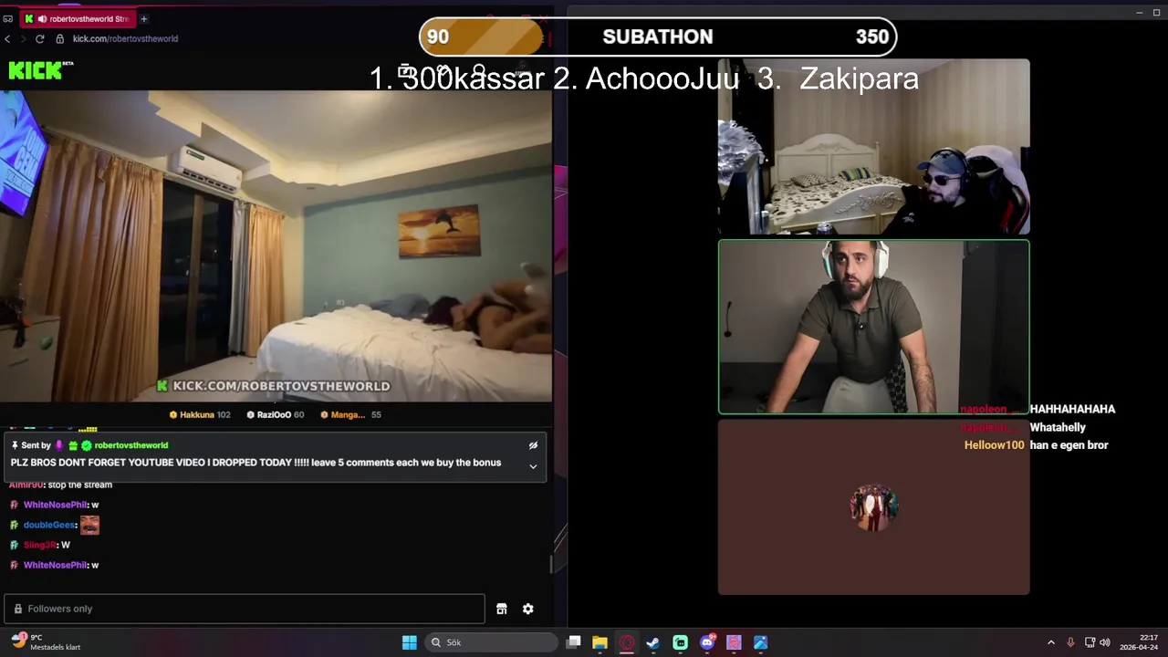Screen dimensions: 1168x657
Task: Open the weather widget showing 9°C
Action: tap(46, 642)
